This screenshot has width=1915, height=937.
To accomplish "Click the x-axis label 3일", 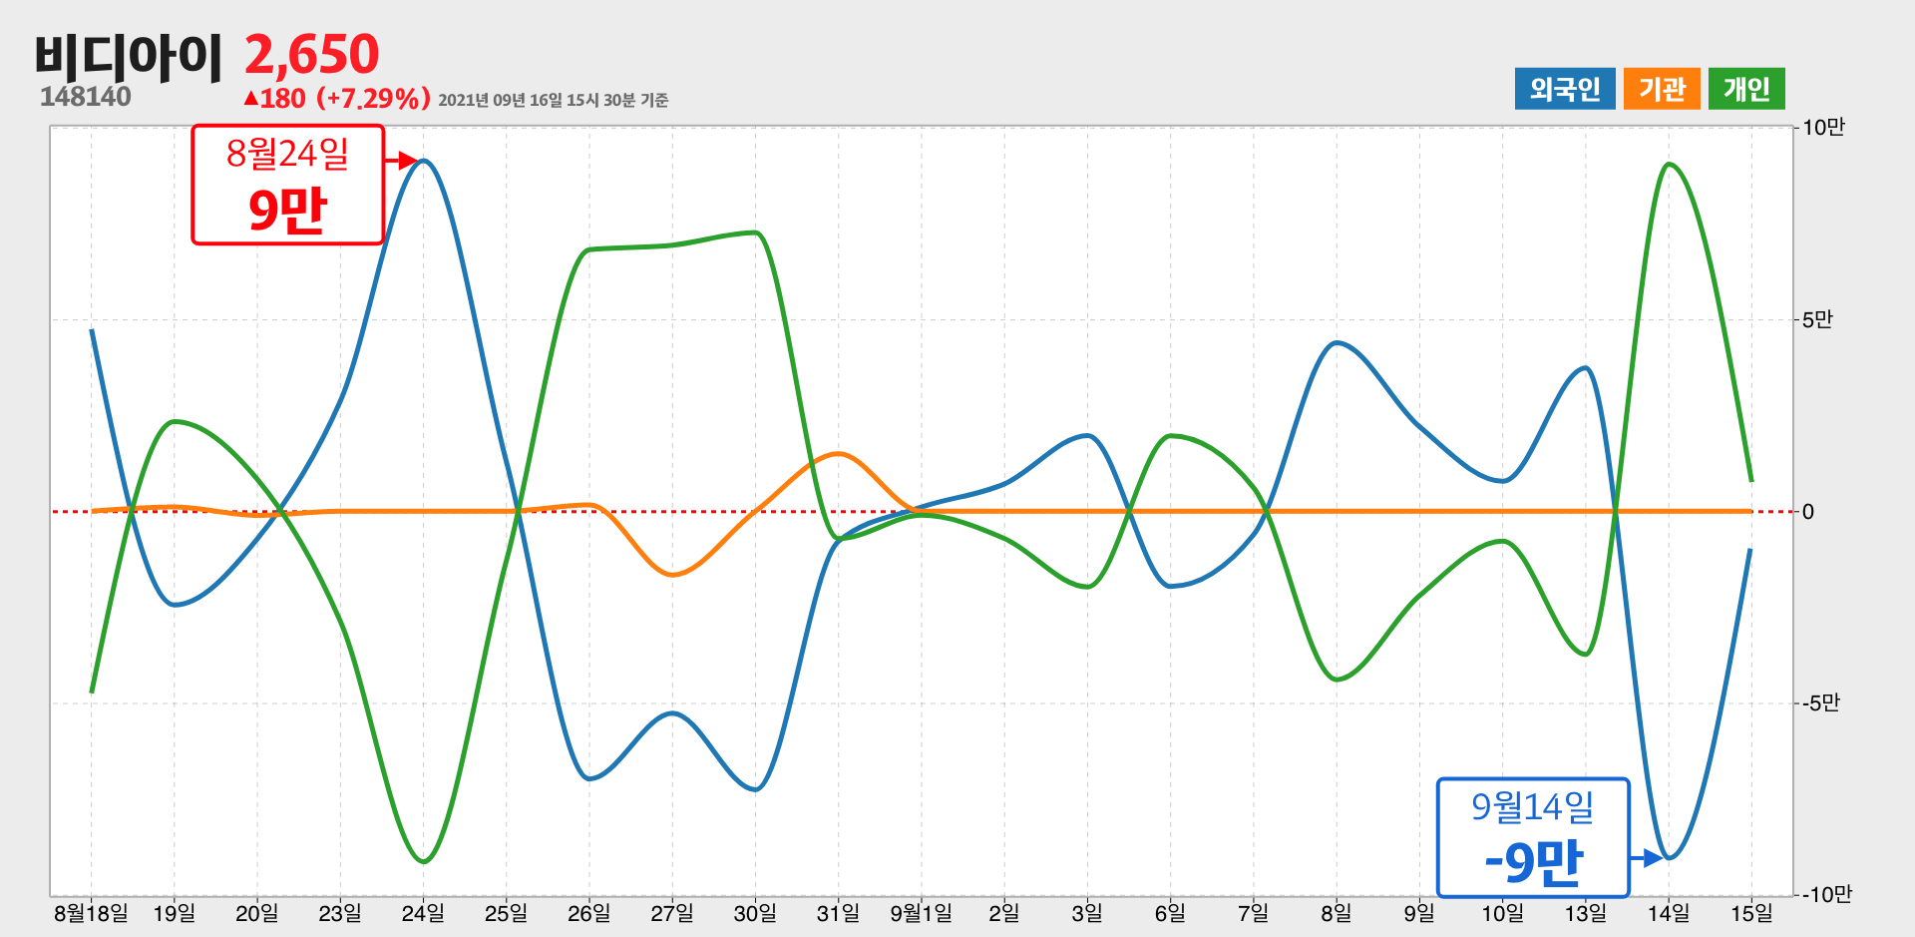I will [1087, 913].
